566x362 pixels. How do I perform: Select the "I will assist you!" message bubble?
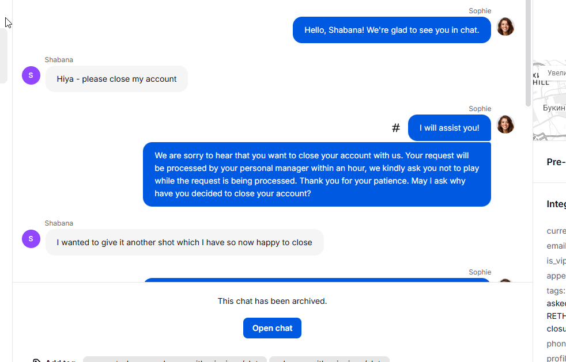450,128
